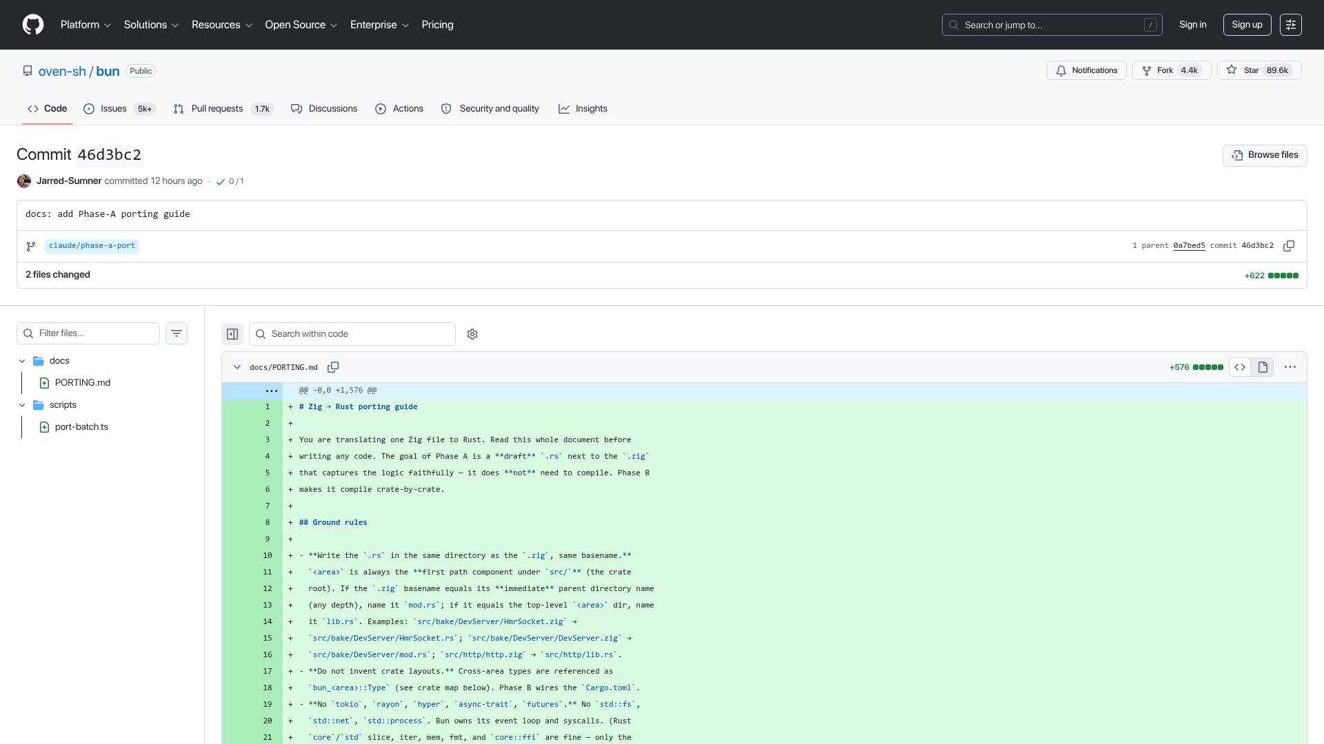Open the three-dot menu for PORTING.md
The height and width of the screenshot is (744, 1324).
coord(1290,367)
